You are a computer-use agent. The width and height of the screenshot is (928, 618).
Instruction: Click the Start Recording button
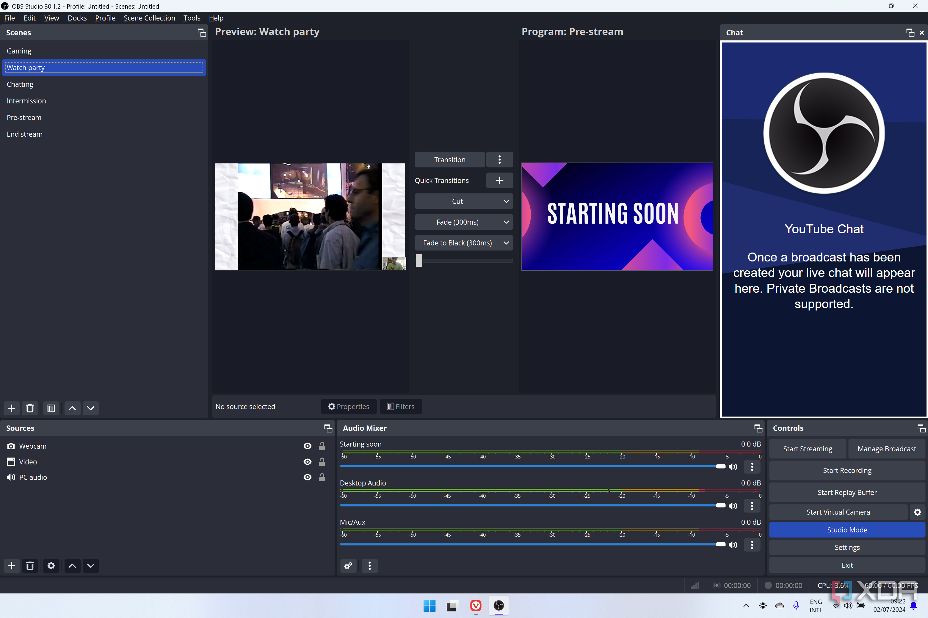click(x=847, y=470)
